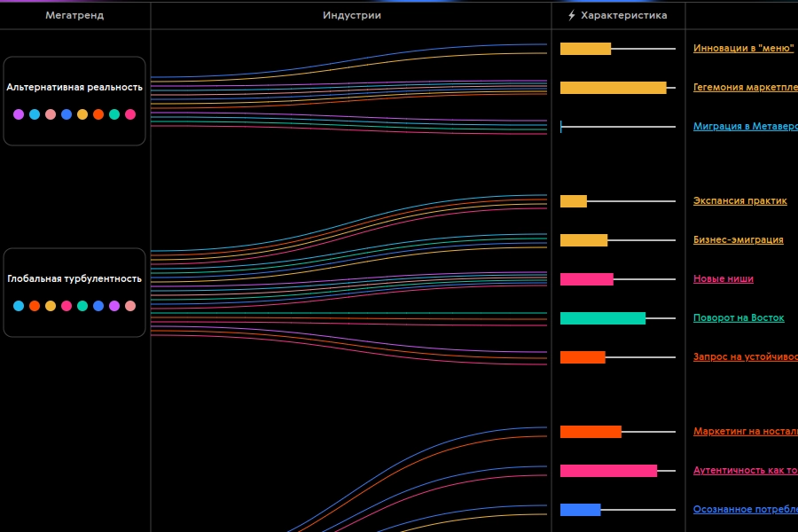Screen dimensions: 798x532
Task: Click the pink bar for Новые ниши
Action: [x=587, y=279]
